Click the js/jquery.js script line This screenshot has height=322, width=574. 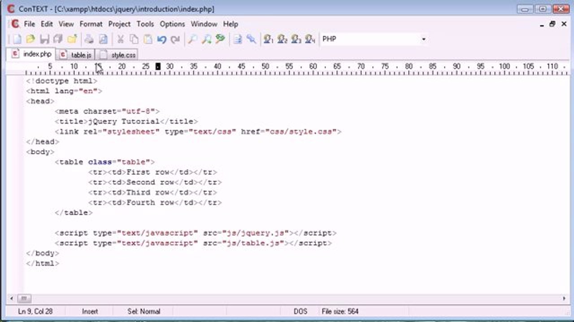196,233
